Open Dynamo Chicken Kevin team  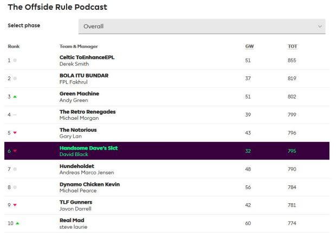[x=89, y=184]
